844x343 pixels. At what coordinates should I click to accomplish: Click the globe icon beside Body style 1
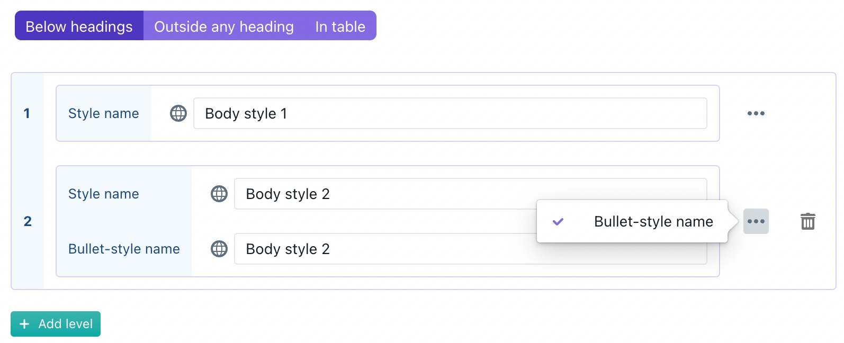coord(178,113)
